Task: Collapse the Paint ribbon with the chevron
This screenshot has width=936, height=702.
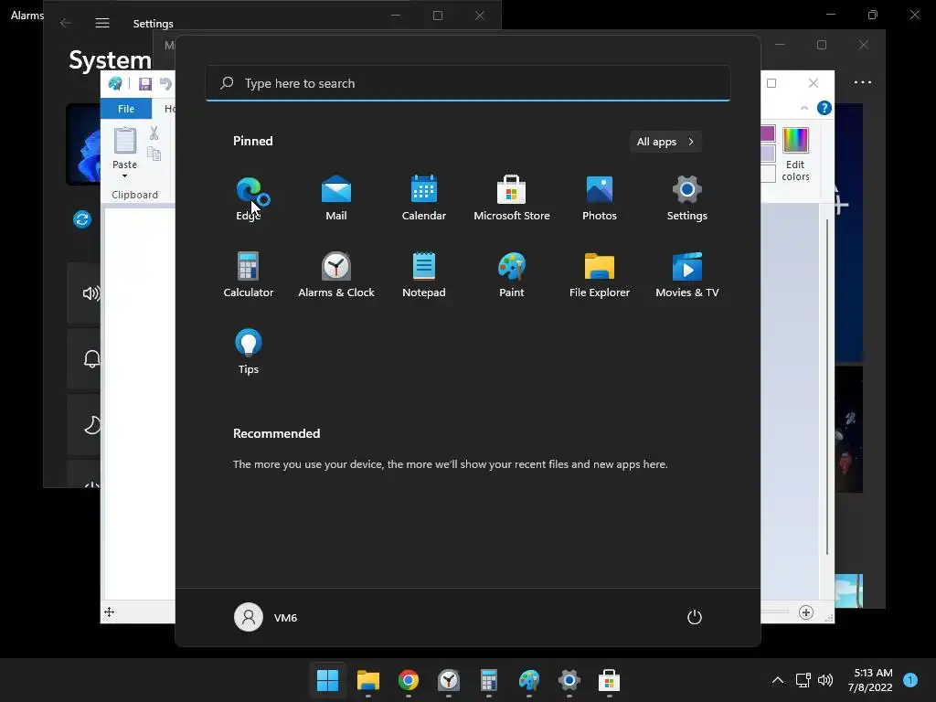Action: (x=804, y=108)
